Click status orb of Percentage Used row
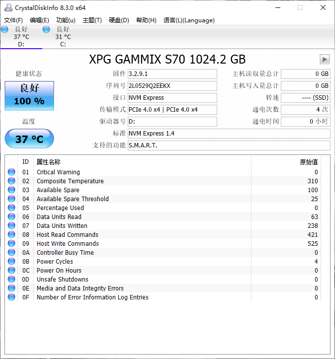Screen dimensions: 335x359 tap(11, 208)
